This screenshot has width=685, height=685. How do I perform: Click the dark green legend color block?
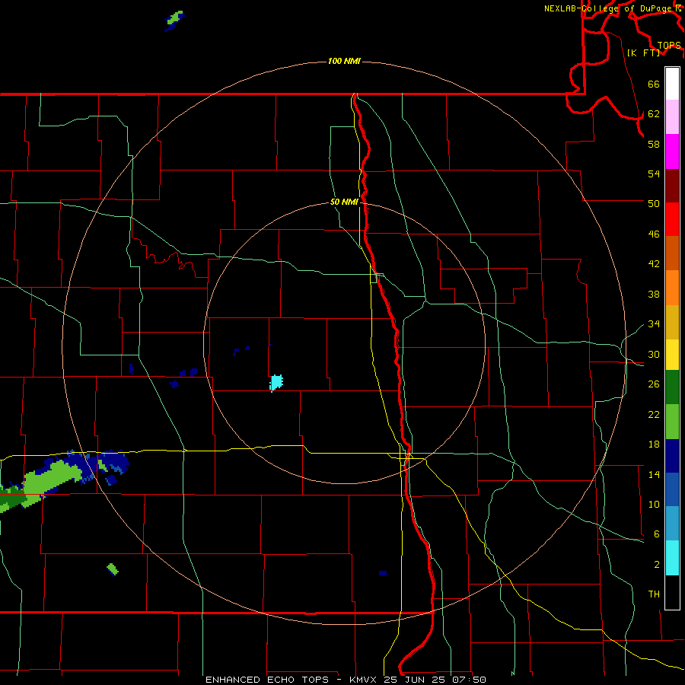point(672,387)
